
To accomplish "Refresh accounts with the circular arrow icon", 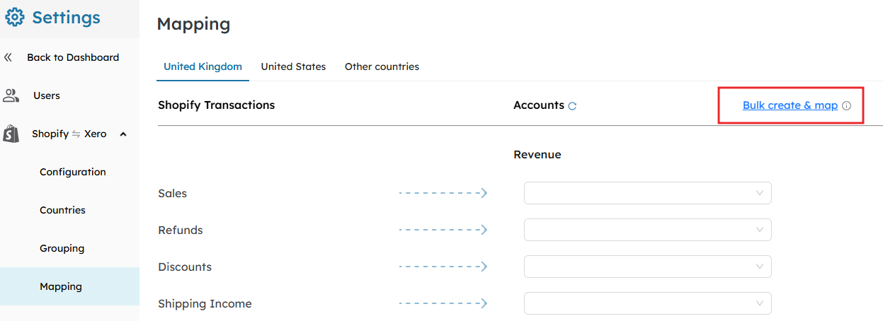I will pos(572,106).
